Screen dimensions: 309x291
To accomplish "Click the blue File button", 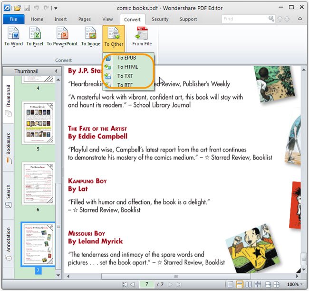I will [13, 19].
